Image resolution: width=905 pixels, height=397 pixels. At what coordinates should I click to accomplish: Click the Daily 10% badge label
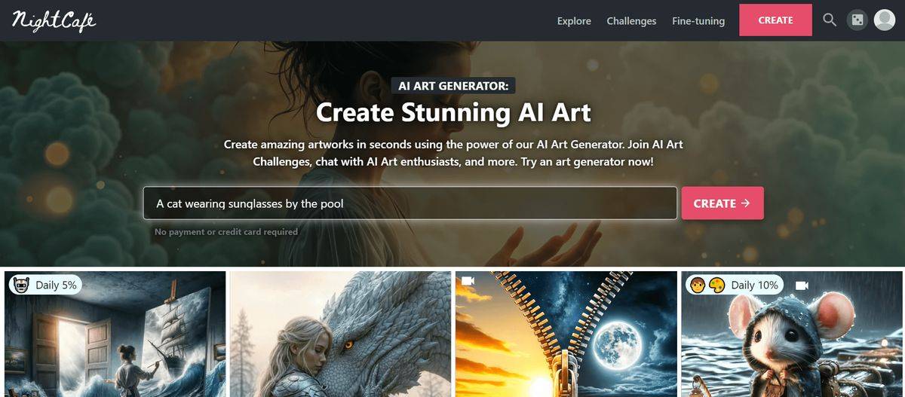point(755,285)
